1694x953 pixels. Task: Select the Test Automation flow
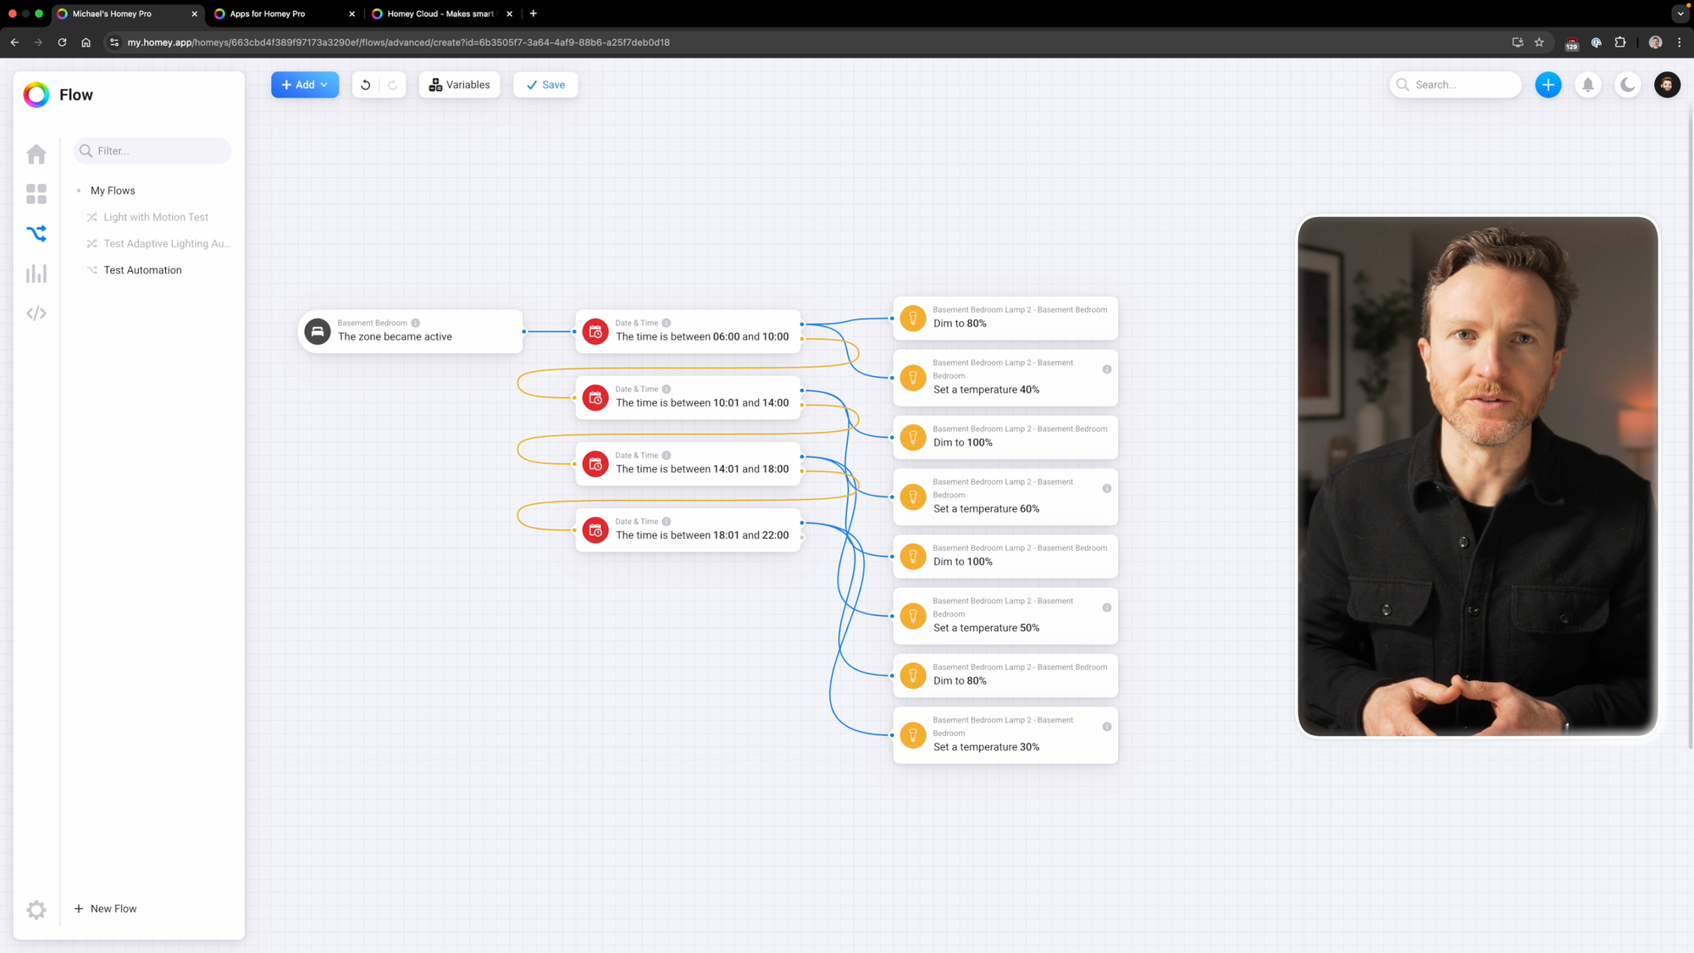pyautogui.click(x=142, y=270)
